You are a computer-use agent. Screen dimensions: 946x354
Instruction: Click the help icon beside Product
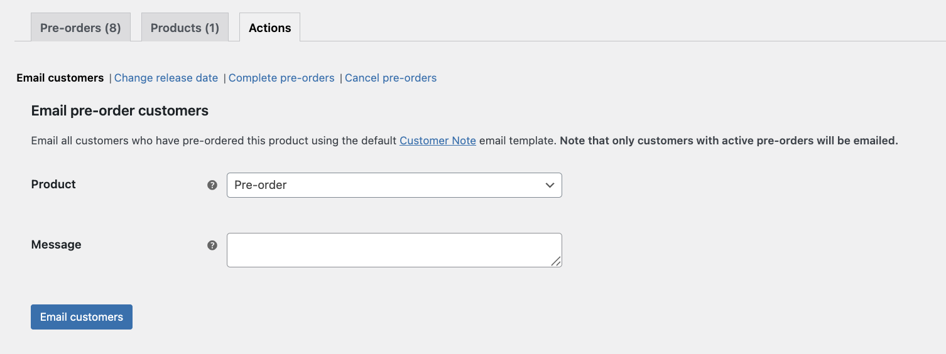point(212,185)
